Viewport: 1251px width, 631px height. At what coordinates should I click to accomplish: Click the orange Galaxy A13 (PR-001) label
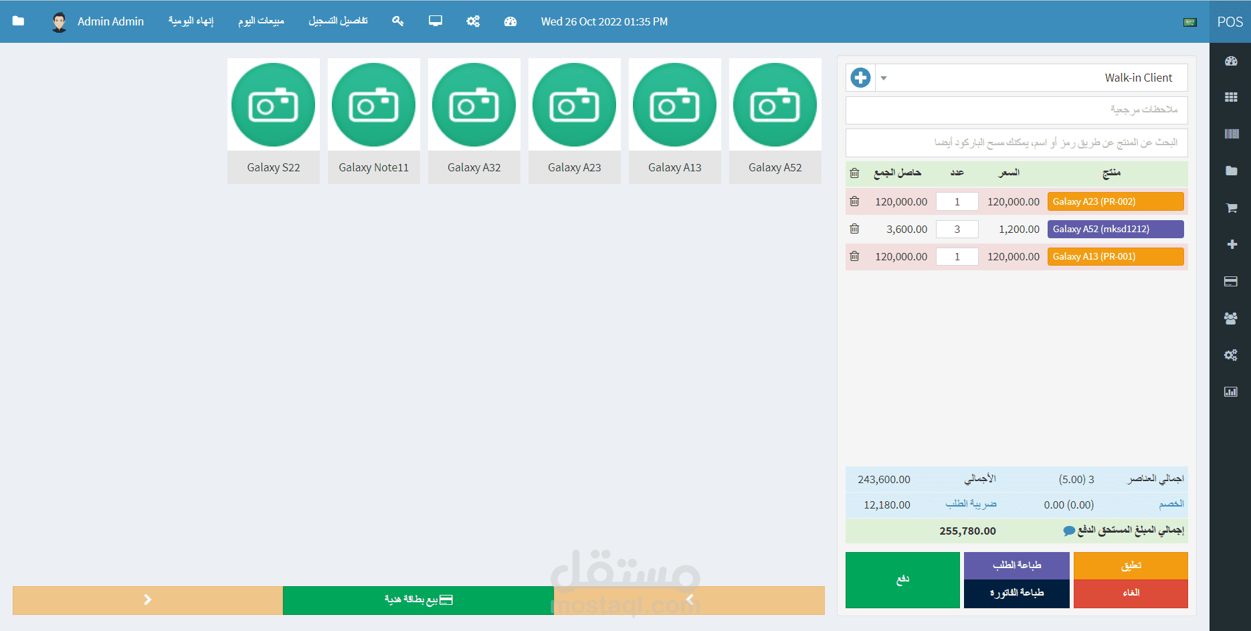(x=1116, y=257)
